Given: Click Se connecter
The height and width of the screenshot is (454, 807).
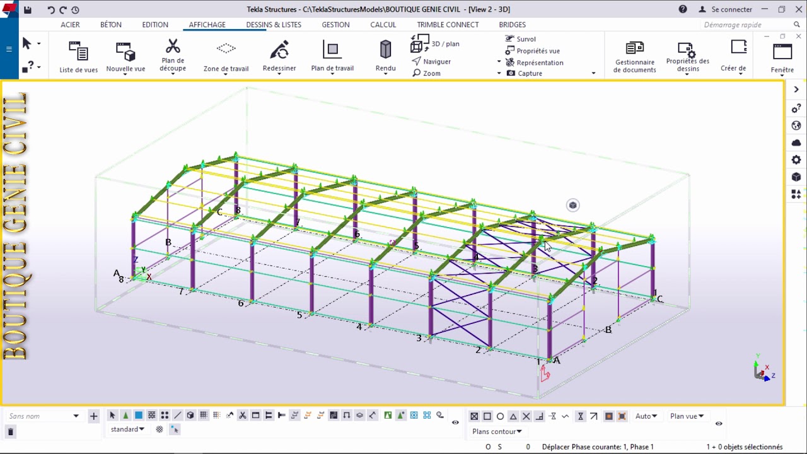Looking at the screenshot, I should coord(725,9).
